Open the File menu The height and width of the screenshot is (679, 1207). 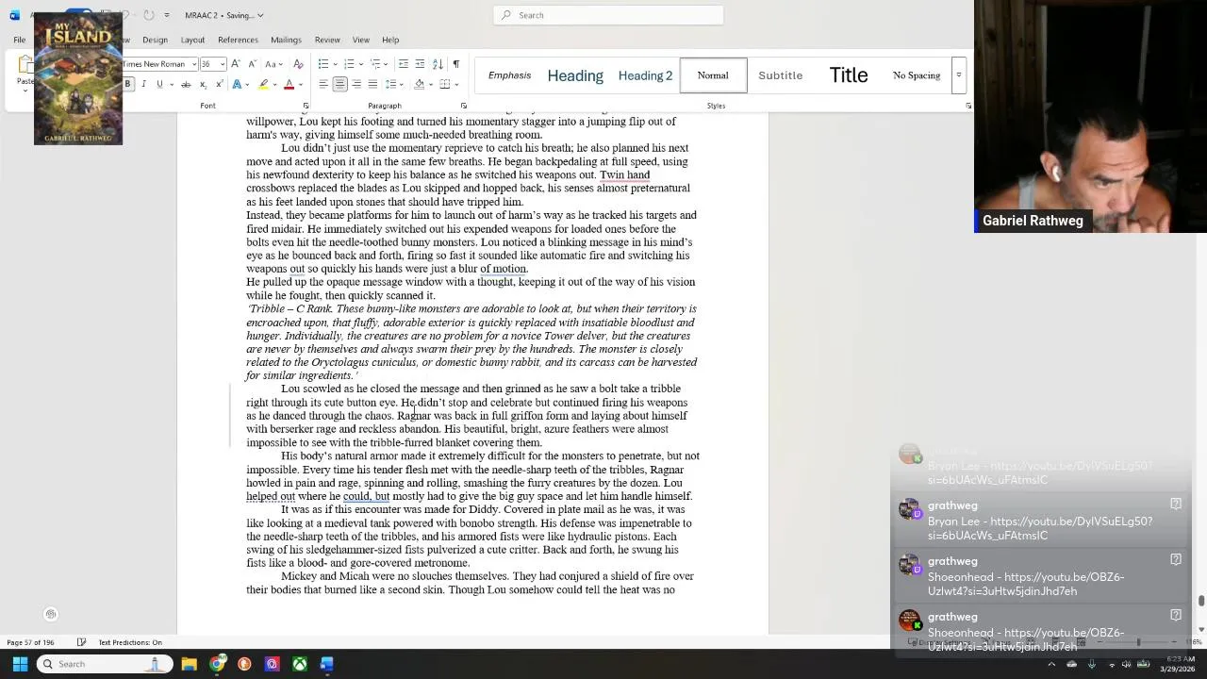click(x=19, y=40)
